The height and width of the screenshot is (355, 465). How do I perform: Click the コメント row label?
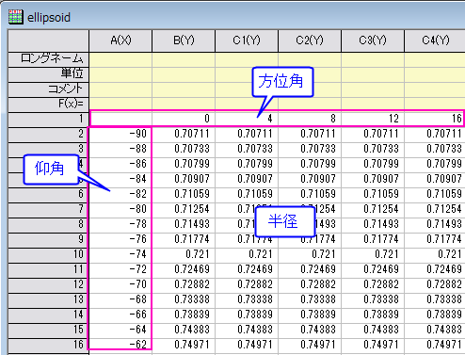48,89
